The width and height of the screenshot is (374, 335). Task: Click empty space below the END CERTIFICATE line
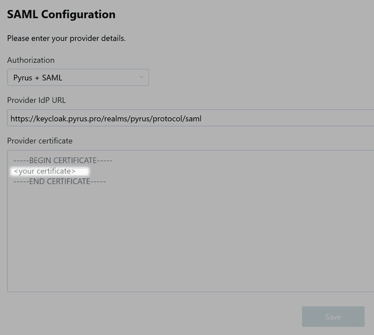click(x=170, y=238)
